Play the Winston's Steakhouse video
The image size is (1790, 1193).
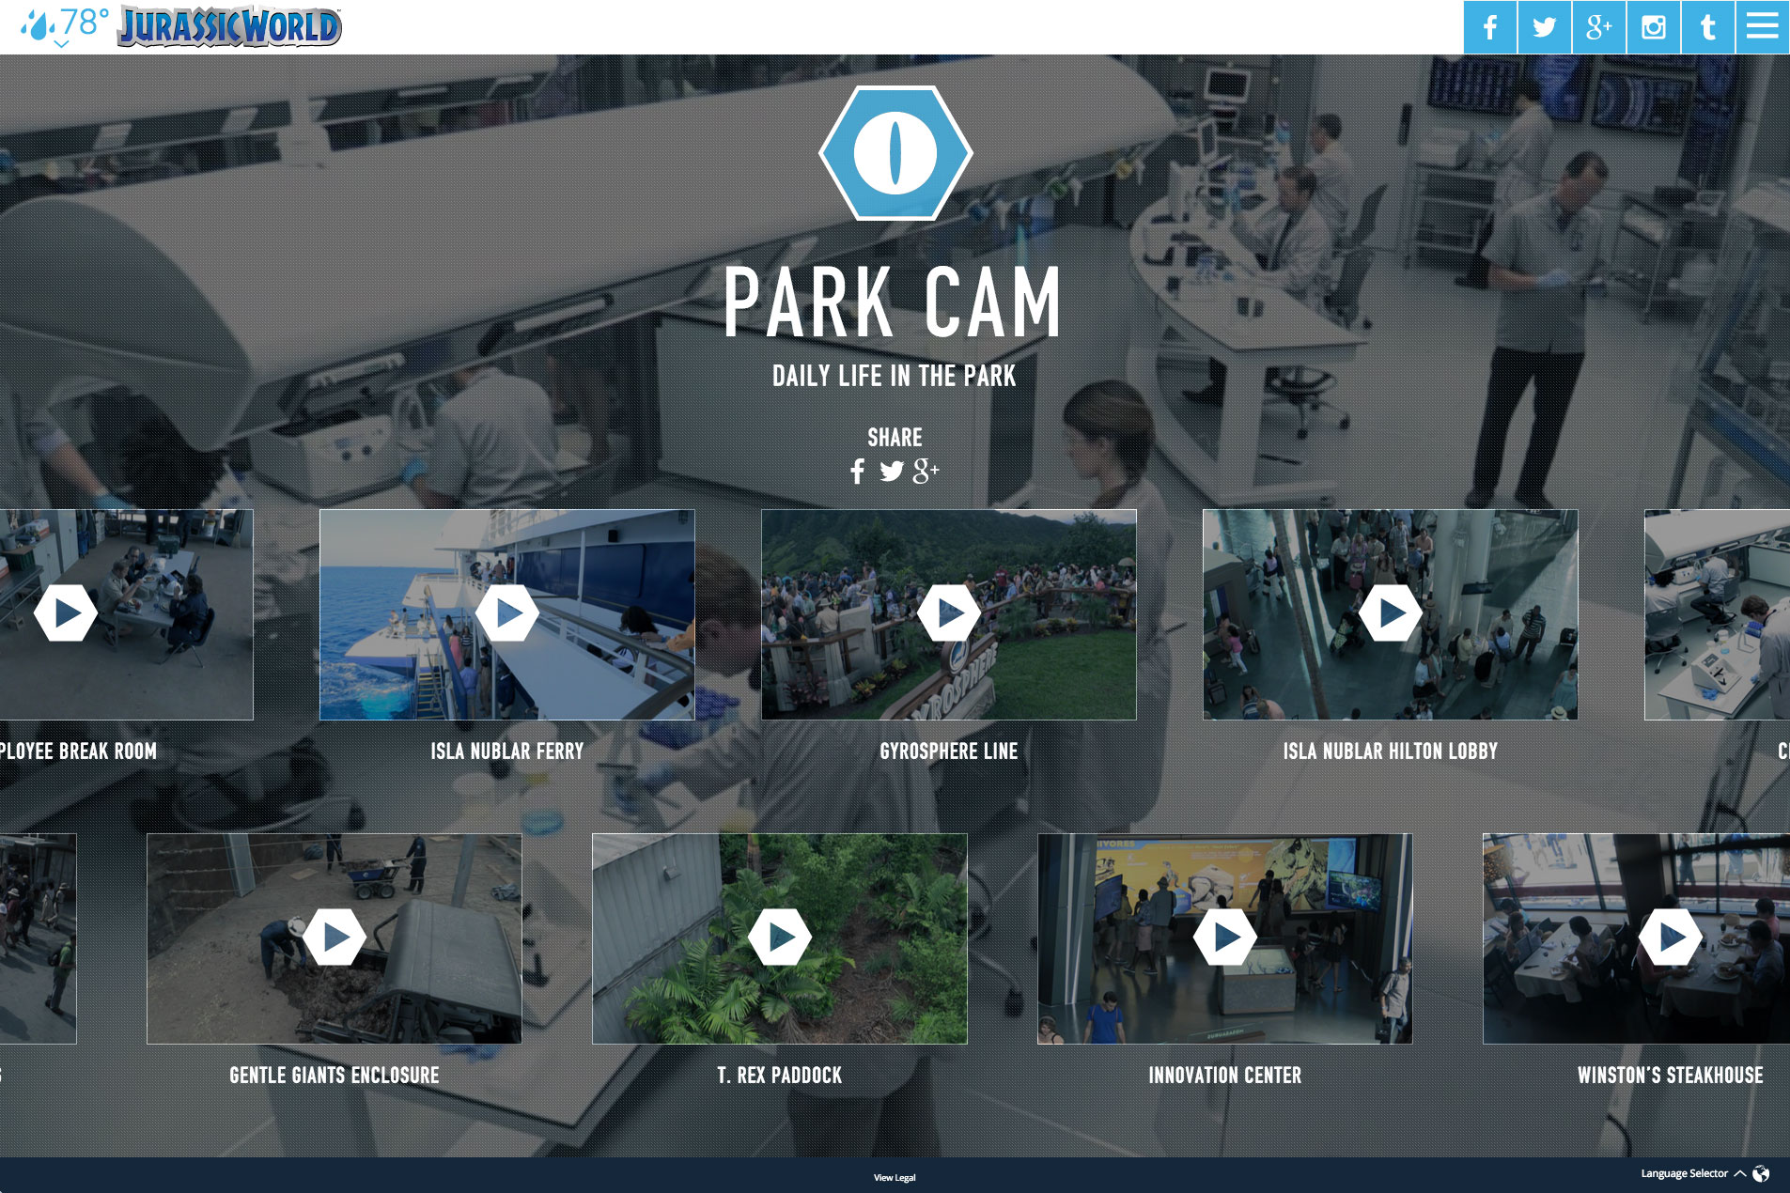[x=1671, y=937]
